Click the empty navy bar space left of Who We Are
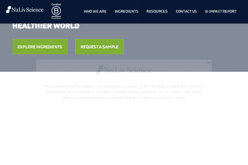 click(x=72, y=11)
